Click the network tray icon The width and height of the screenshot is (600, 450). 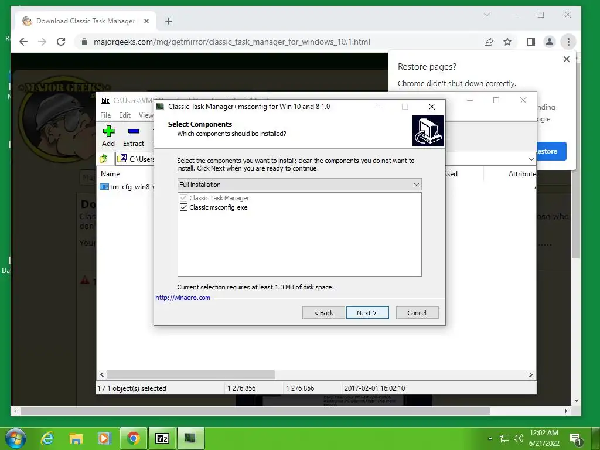(x=504, y=438)
